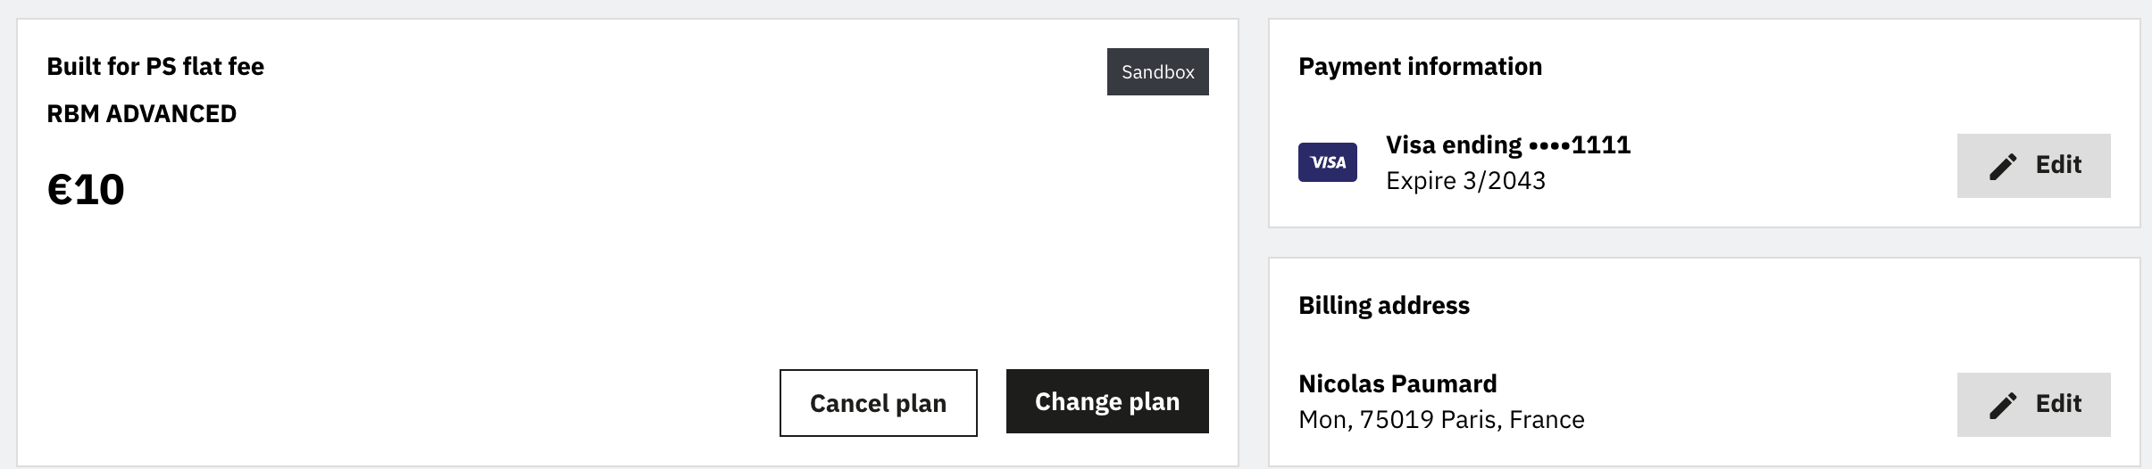Screen dimensions: 2152x469
Task: Click the Visa card logo icon
Action: pos(1327,162)
